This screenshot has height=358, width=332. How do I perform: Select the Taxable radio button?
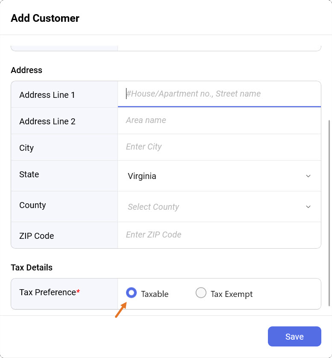tap(131, 293)
